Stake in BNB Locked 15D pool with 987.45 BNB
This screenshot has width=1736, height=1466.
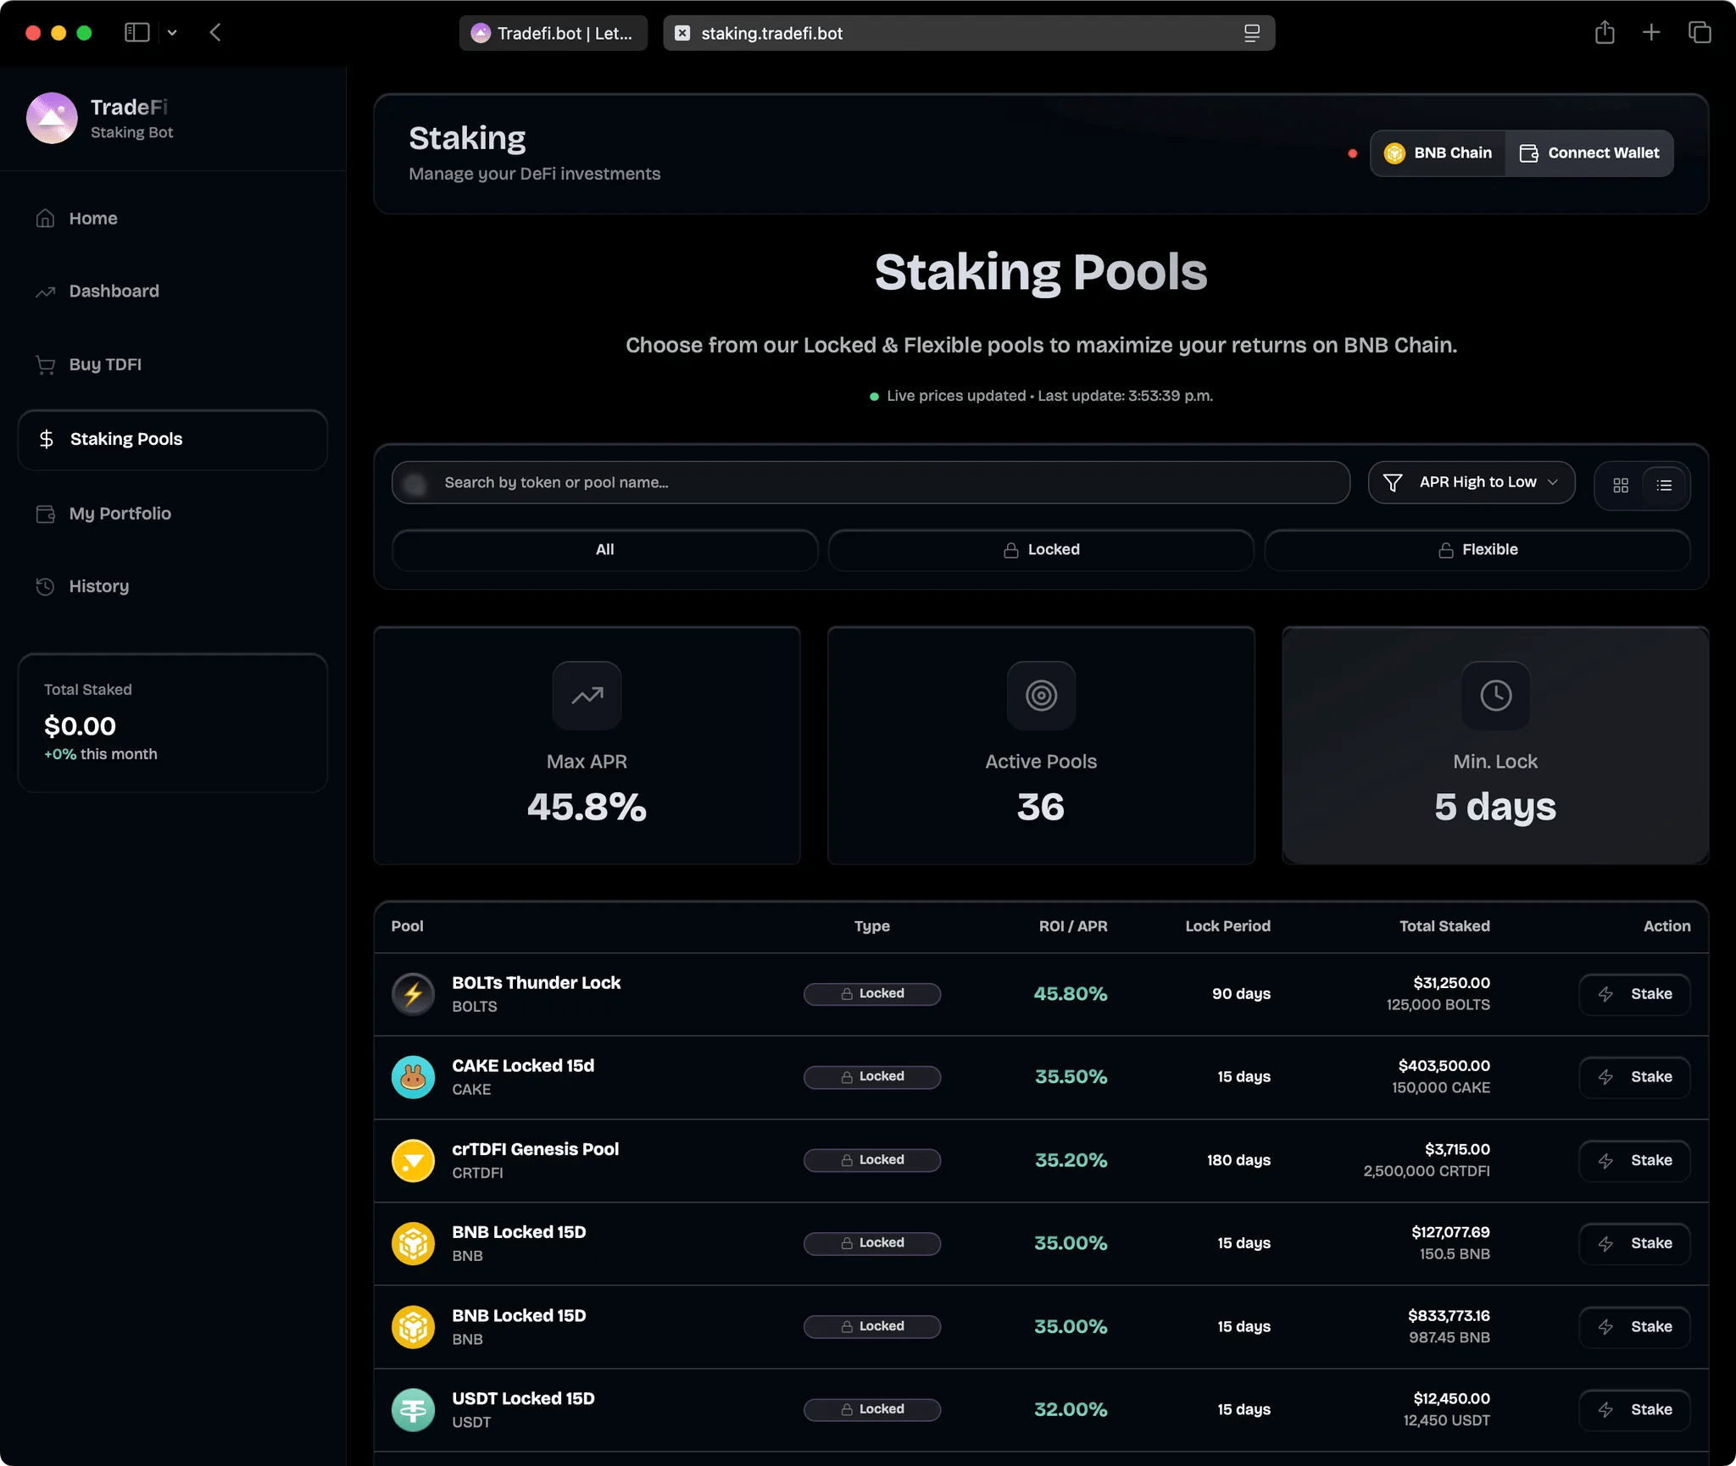pos(1634,1327)
